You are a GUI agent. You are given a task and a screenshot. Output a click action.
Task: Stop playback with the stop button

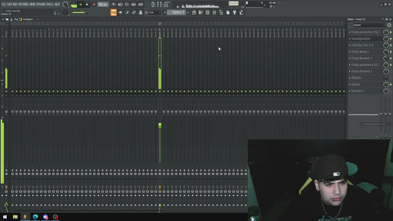tap(87, 5)
